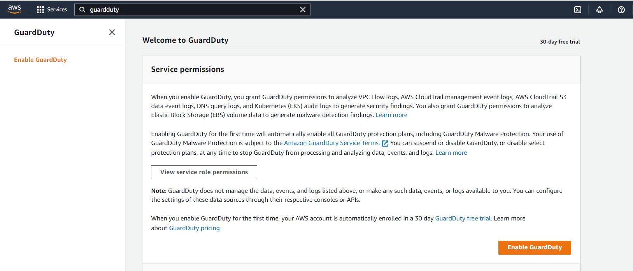Close the GuardDuty side navigation panel

pyautogui.click(x=112, y=32)
